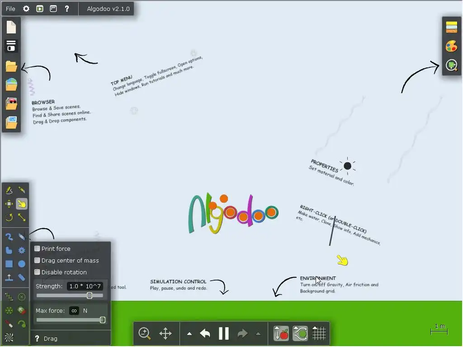Select the Polygon tool
Image resolution: width=463 pixels, height=347 pixels.
click(9, 250)
